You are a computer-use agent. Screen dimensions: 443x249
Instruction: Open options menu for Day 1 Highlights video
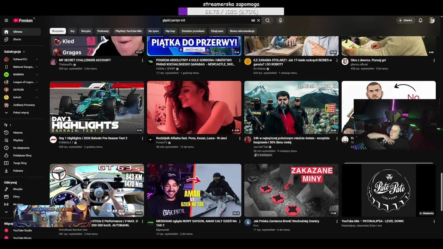(142, 139)
